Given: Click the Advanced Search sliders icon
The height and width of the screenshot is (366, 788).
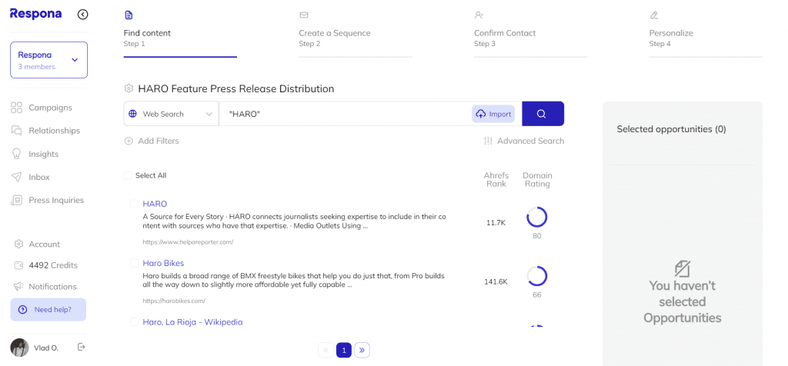Looking at the screenshot, I should (x=488, y=141).
